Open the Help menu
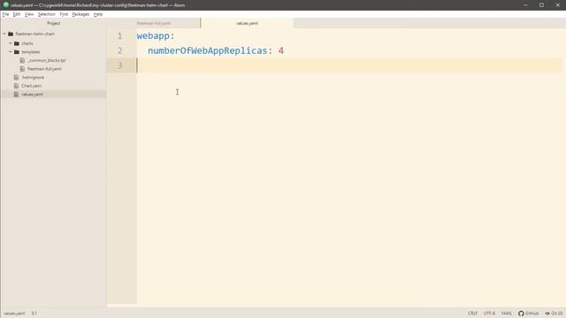 (98, 14)
